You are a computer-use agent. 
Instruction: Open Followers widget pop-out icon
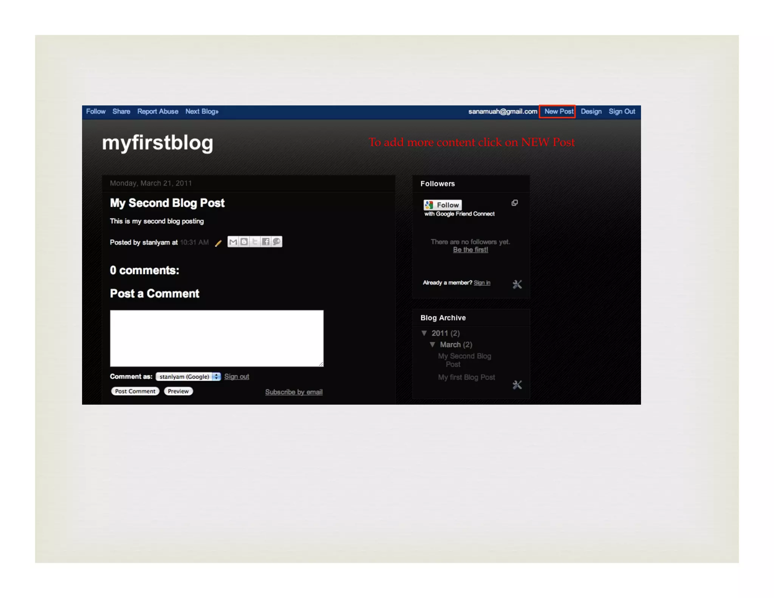tap(514, 203)
